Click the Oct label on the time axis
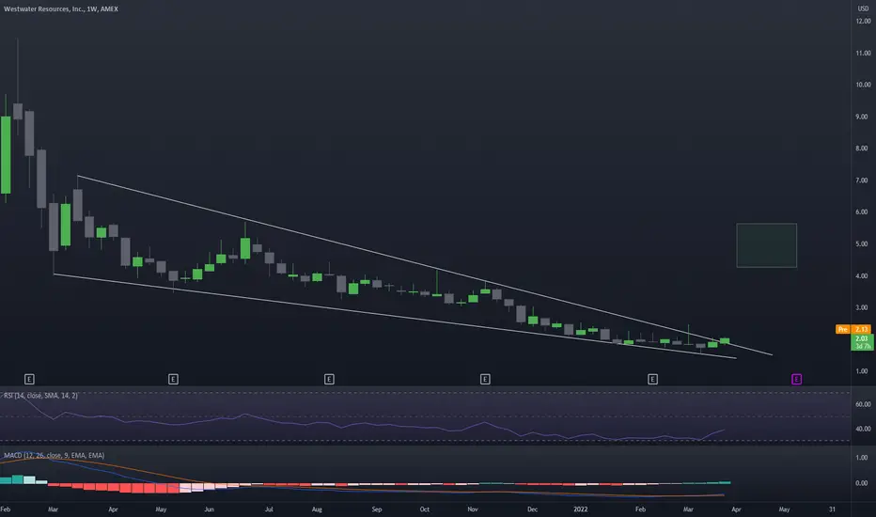 pyautogui.click(x=425, y=509)
